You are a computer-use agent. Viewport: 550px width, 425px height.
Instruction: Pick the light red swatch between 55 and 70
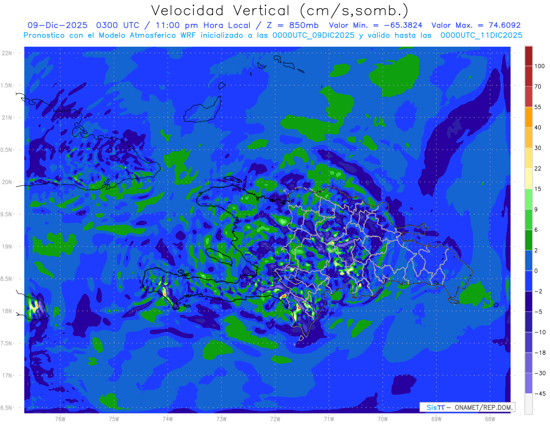point(528,96)
